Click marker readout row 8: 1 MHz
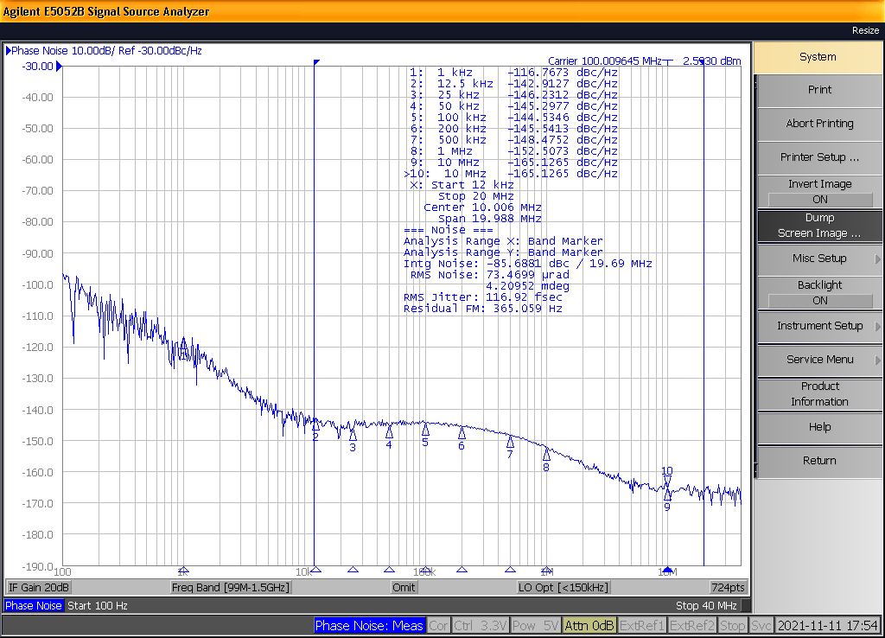 [x=513, y=151]
